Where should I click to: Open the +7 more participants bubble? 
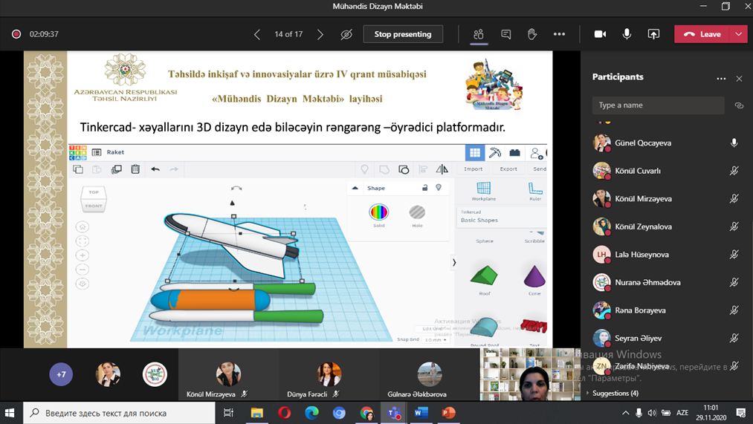(x=61, y=374)
